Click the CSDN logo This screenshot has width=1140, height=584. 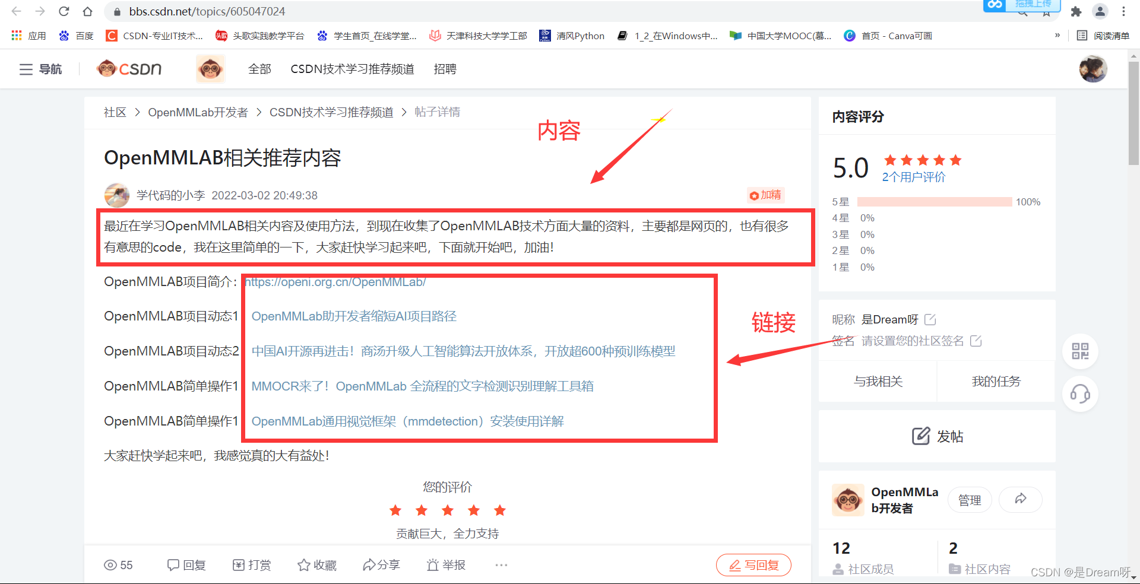(129, 69)
